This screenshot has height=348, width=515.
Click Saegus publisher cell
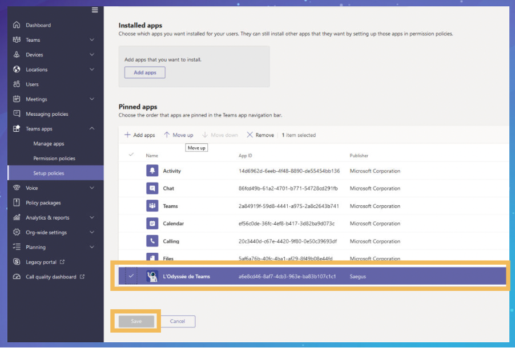click(357, 277)
